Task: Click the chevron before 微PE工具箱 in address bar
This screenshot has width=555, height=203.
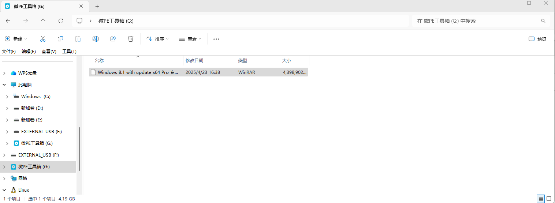Action: [90, 21]
